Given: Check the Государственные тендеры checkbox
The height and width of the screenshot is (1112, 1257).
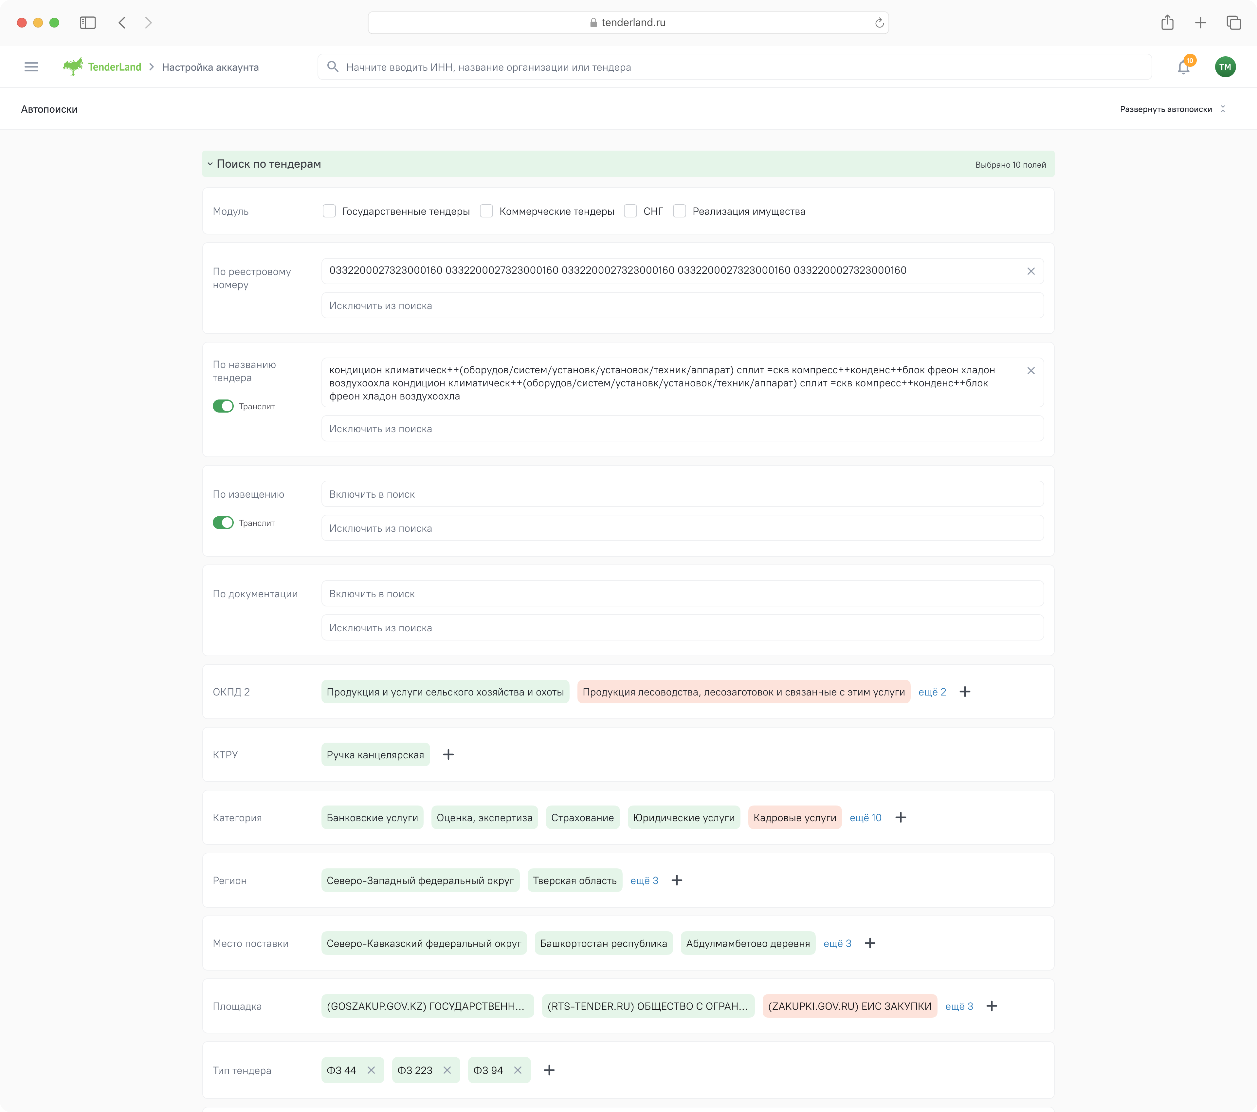Looking at the screenshot, I should point(330,212).
